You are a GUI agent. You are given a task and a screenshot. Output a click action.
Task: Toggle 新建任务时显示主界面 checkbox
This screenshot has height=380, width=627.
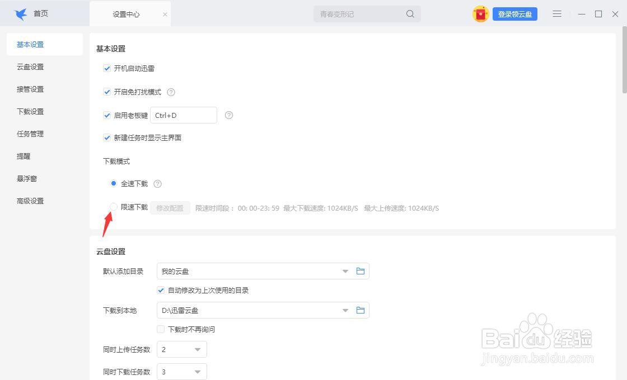coord(107,137)
